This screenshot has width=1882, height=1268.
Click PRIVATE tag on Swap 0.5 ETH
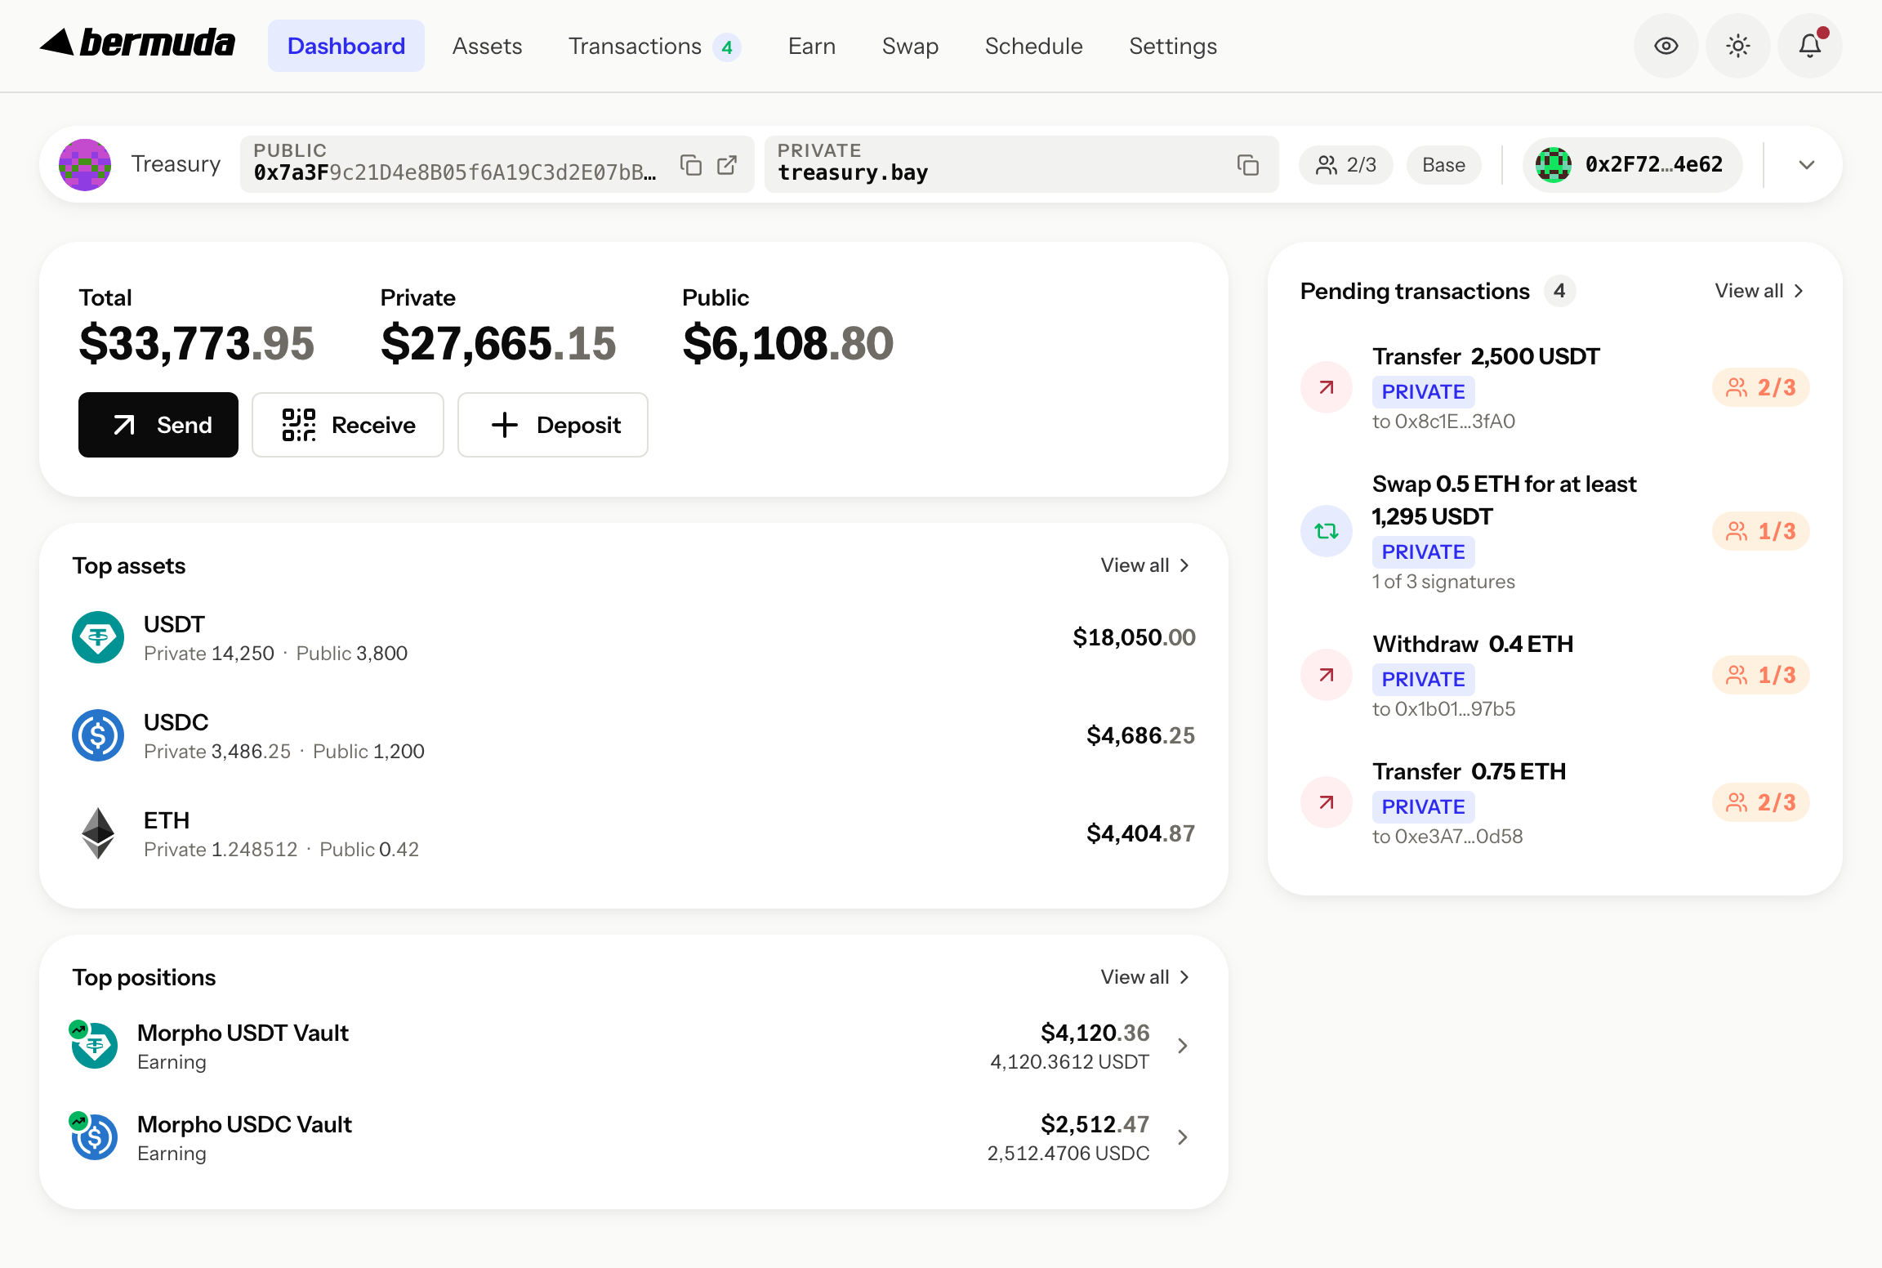(x=1423, y=552)
